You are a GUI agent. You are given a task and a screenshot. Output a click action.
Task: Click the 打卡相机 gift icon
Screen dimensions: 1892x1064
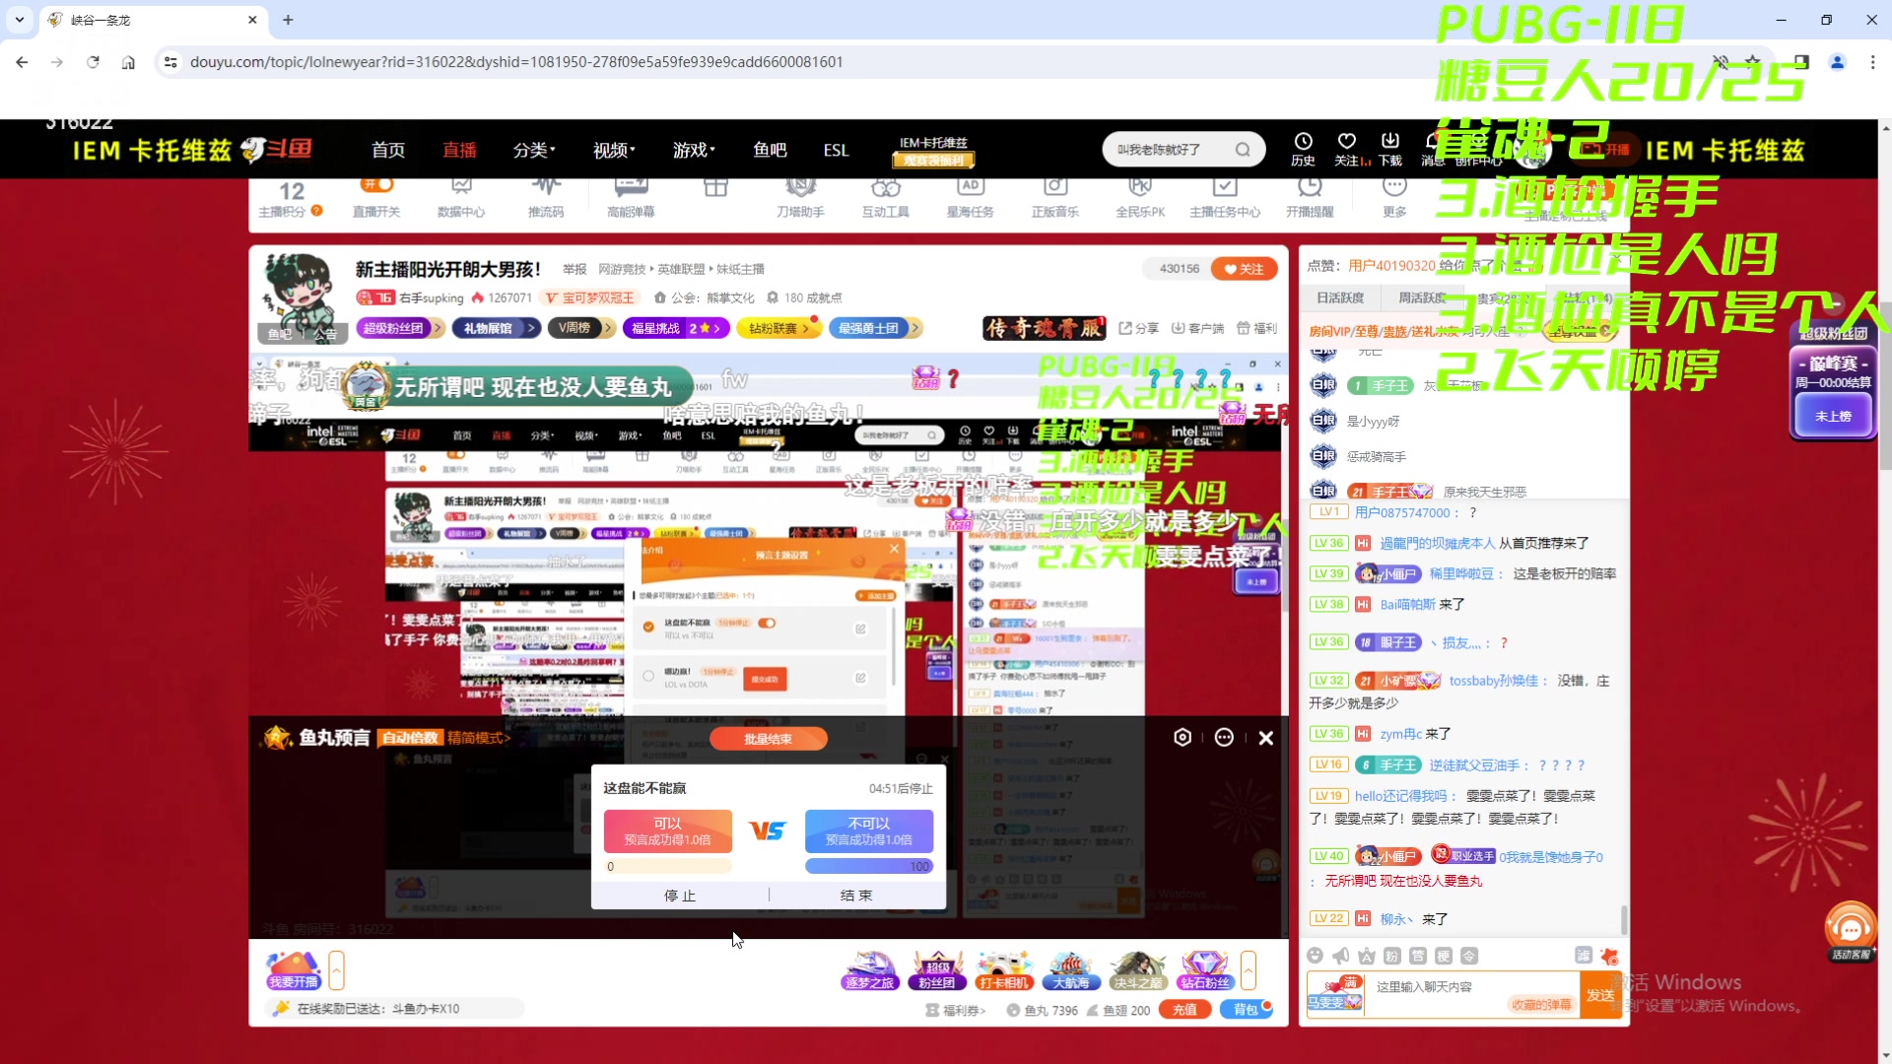[1003, 970]
